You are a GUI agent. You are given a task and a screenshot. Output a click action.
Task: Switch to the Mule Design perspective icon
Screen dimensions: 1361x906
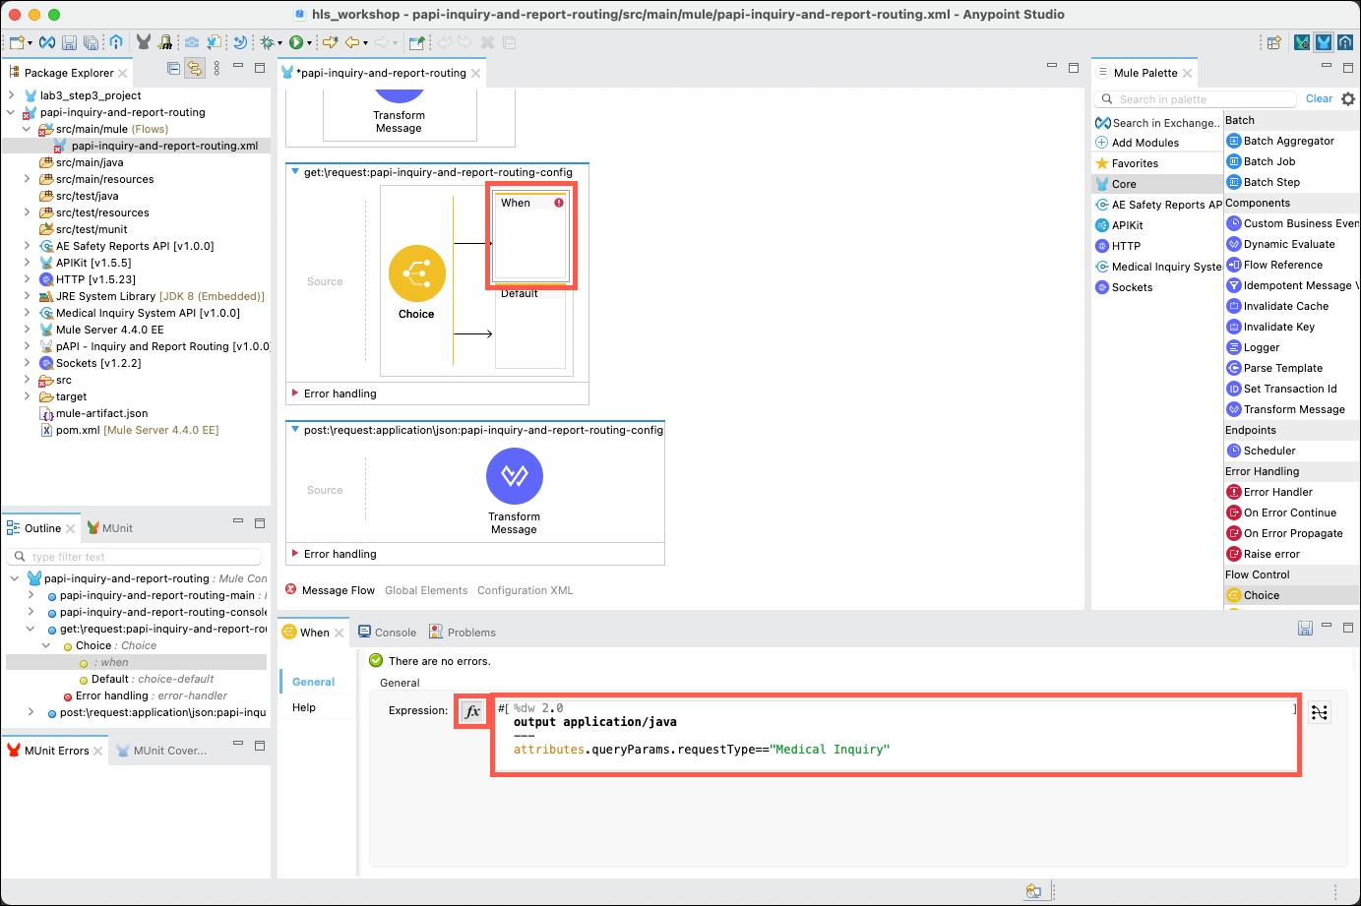tap(1324, 42)
